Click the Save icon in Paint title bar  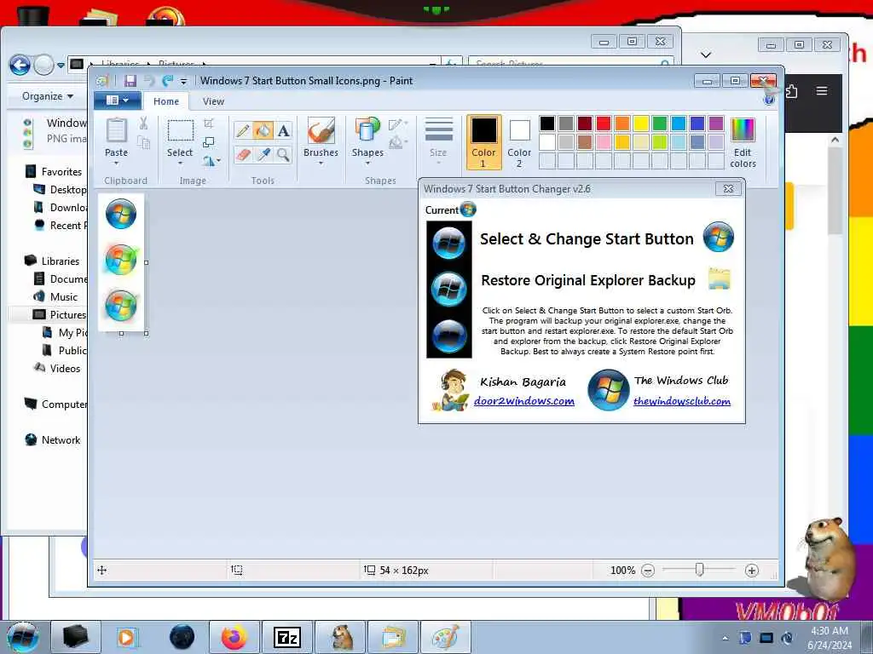click(x=130, y=81)
